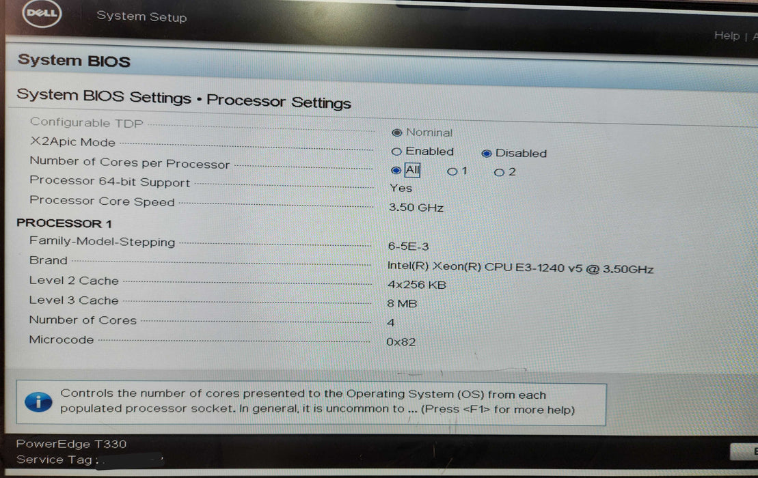Screen dimensions: 758x478
Task: Select the Configurable TDP label
Action: click(x=87, y=123)
